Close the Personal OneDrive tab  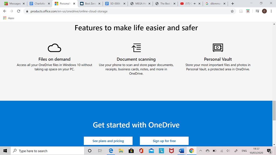(x=74, y=3)
